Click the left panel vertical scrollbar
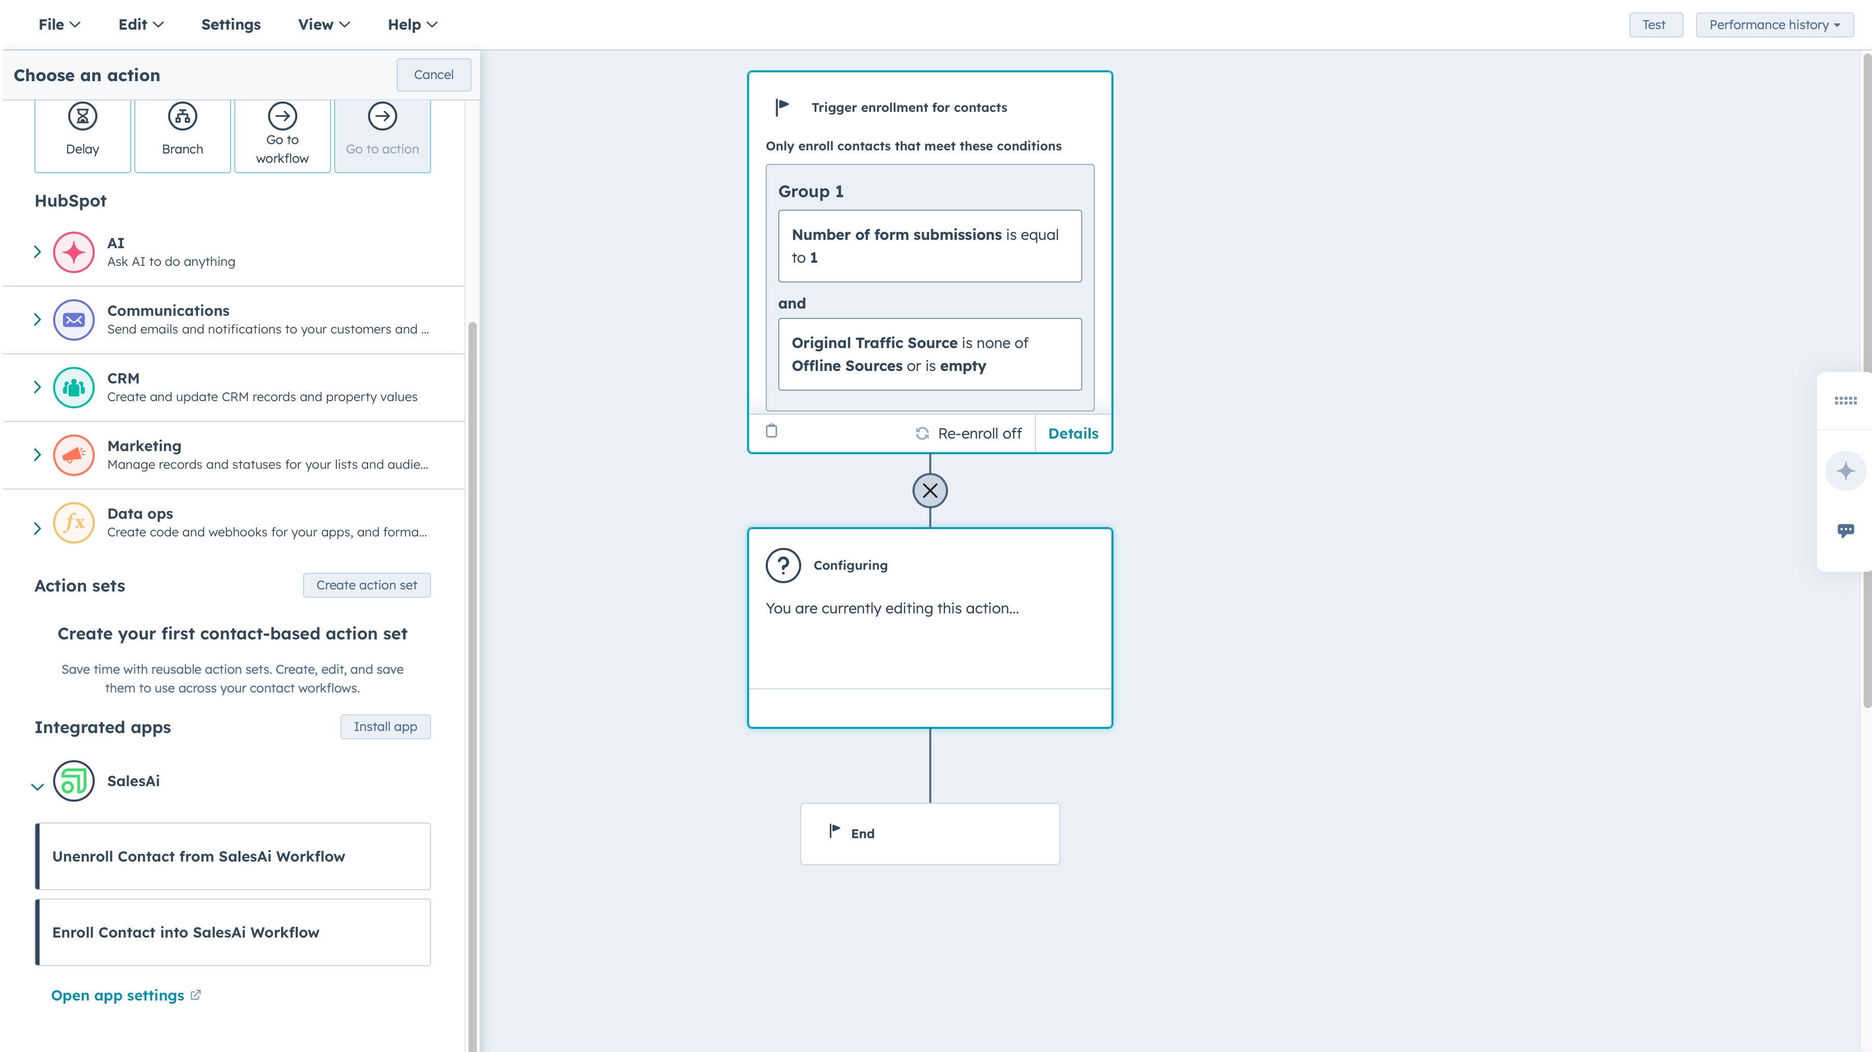 click(x=472, y=654)
